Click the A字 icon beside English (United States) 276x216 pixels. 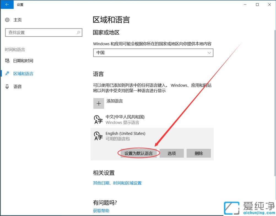(x=98, y=136)
